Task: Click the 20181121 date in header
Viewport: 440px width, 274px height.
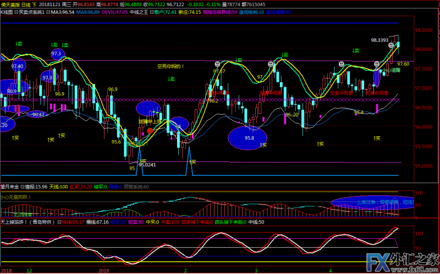Action: [x=48, y=4]
